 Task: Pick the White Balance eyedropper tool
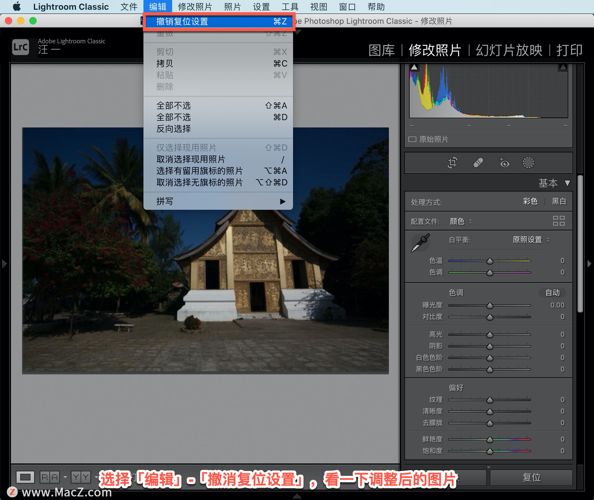coord(420,243)
